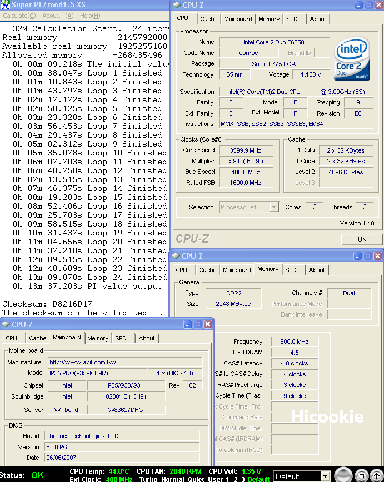Minimize the top CPU-Z processor window
Screen dimensions: 384x482
[359, 5]
